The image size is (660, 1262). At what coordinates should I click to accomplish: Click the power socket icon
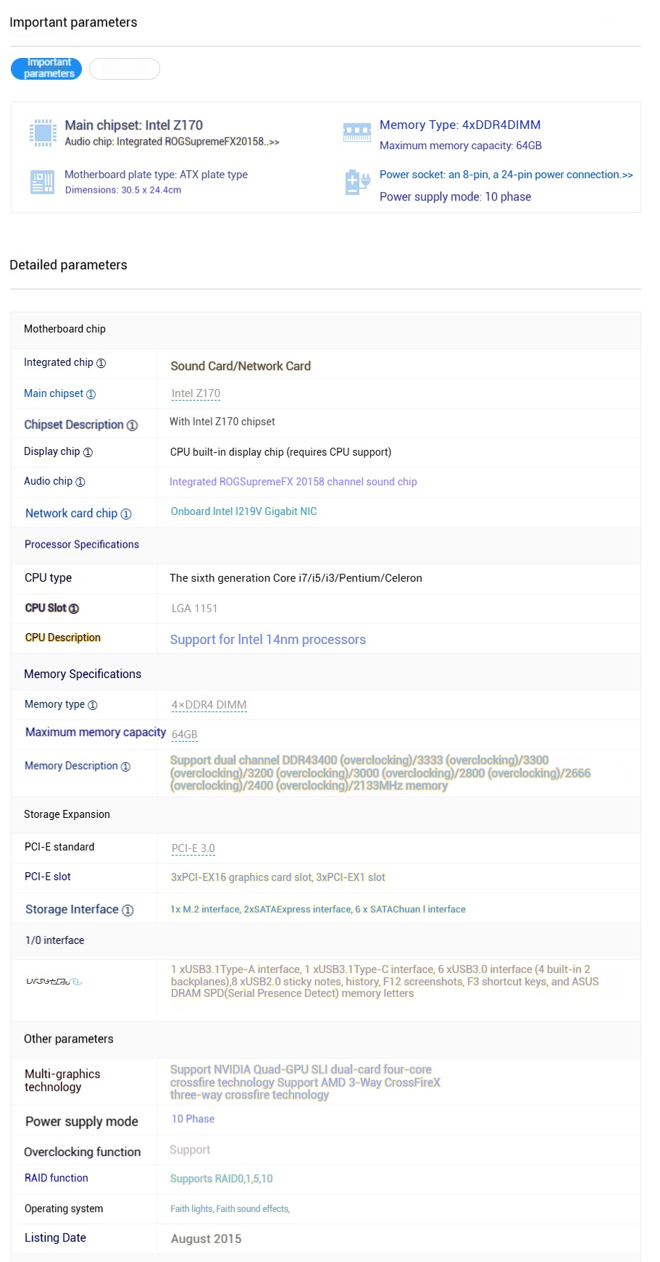(x=358, y=183)
